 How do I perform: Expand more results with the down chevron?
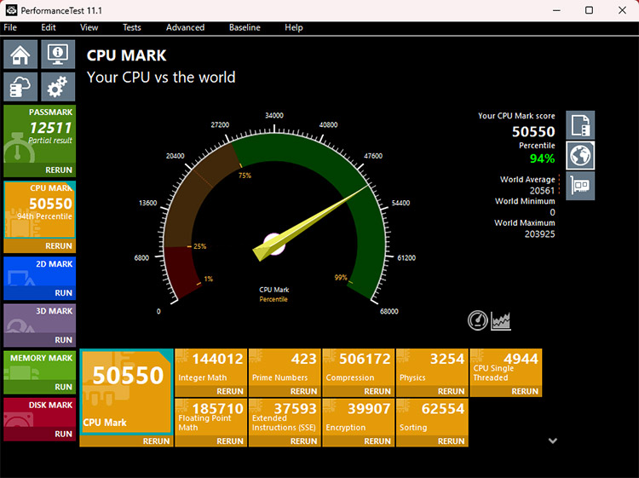pos(553,441)
